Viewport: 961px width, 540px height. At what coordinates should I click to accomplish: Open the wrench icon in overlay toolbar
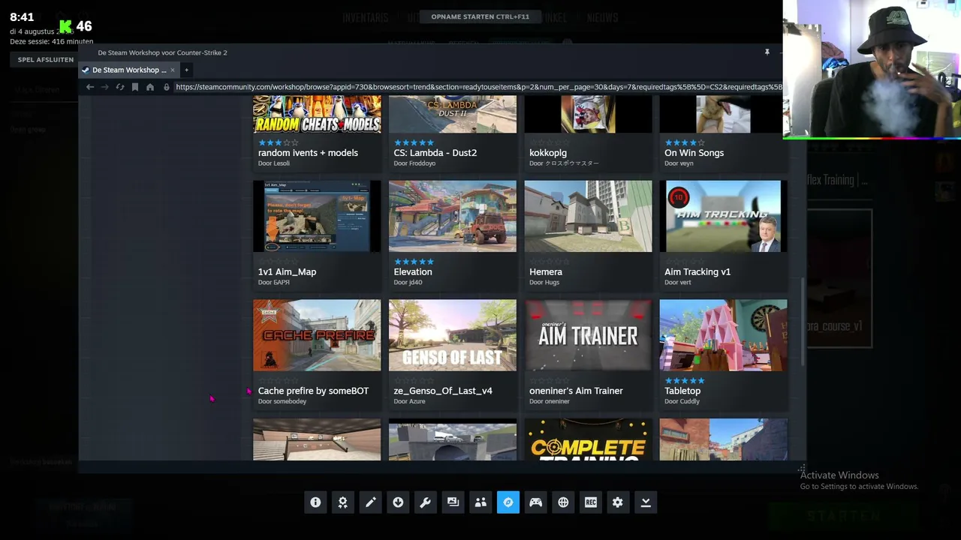click(x=426, y=502)
